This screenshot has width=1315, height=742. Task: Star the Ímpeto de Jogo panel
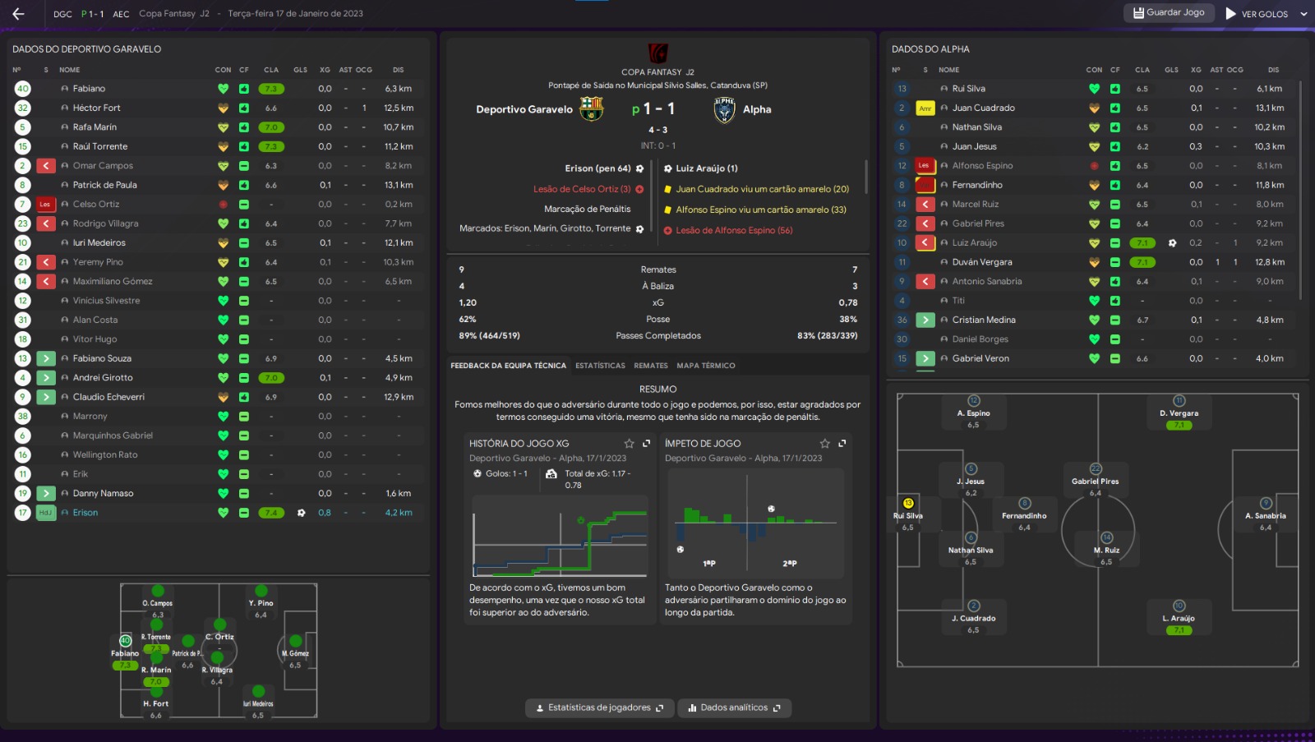pos(824,444)
